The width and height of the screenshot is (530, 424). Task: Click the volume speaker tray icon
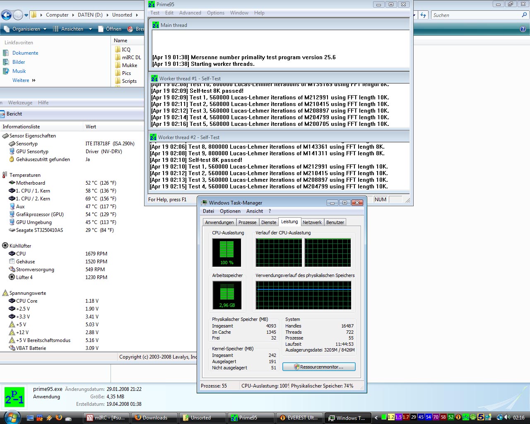508,417
